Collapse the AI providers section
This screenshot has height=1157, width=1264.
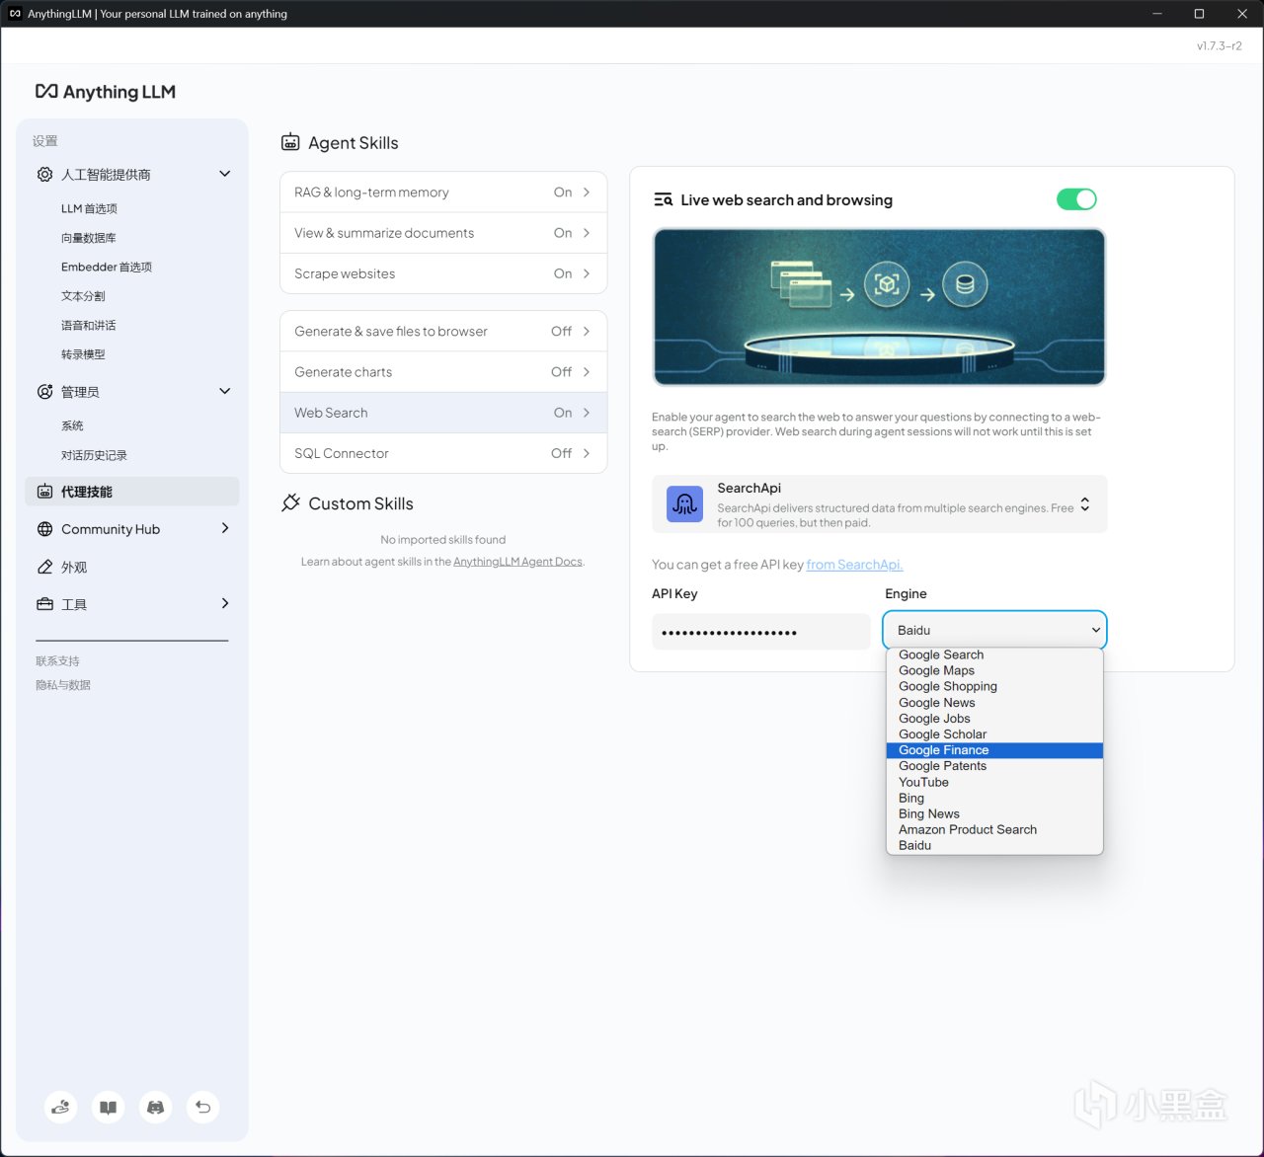pyautogui.click(x=225, y=174)
